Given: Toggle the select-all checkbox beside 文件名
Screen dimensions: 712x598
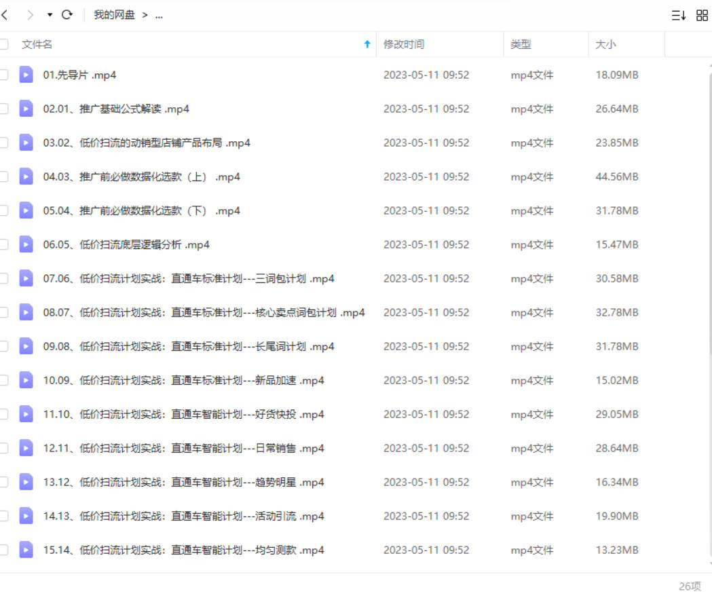Looking at the screenshot, I should 3,45.
